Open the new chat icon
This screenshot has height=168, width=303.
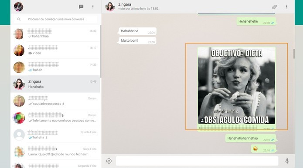81,7
